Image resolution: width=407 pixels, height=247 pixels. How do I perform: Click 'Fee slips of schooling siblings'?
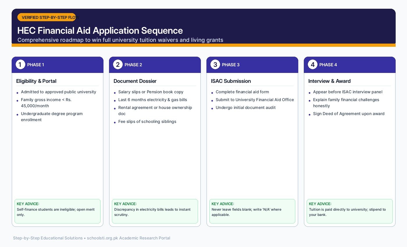(x=147, y=121)
